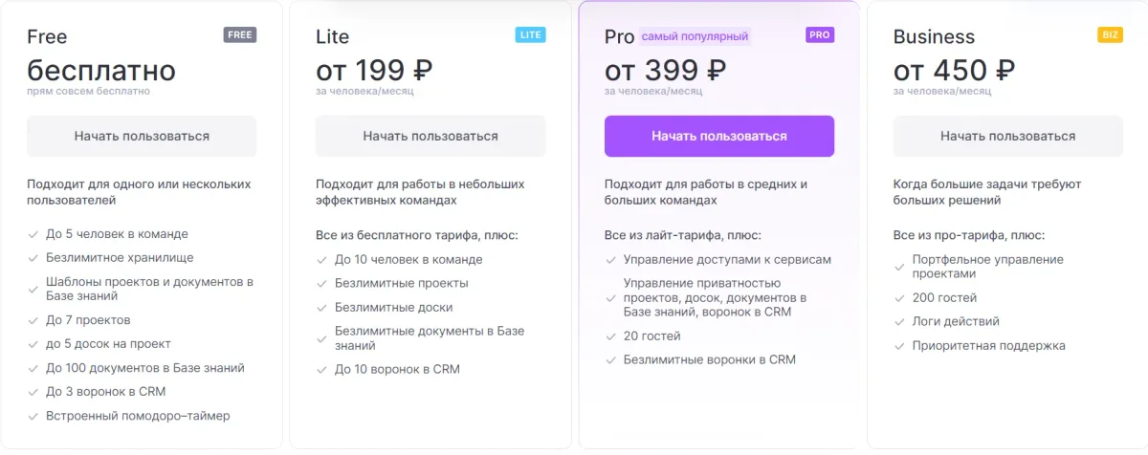Click the Business plan title
The width and height of the screenshot is (1148, 455).
coord(934,37)
